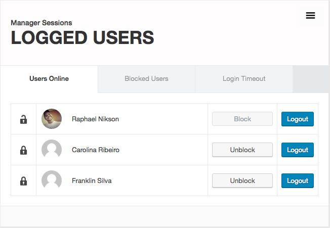Click the open padlock icon beside Raphael Nikson
330x228 pixels.
(23, 119)
